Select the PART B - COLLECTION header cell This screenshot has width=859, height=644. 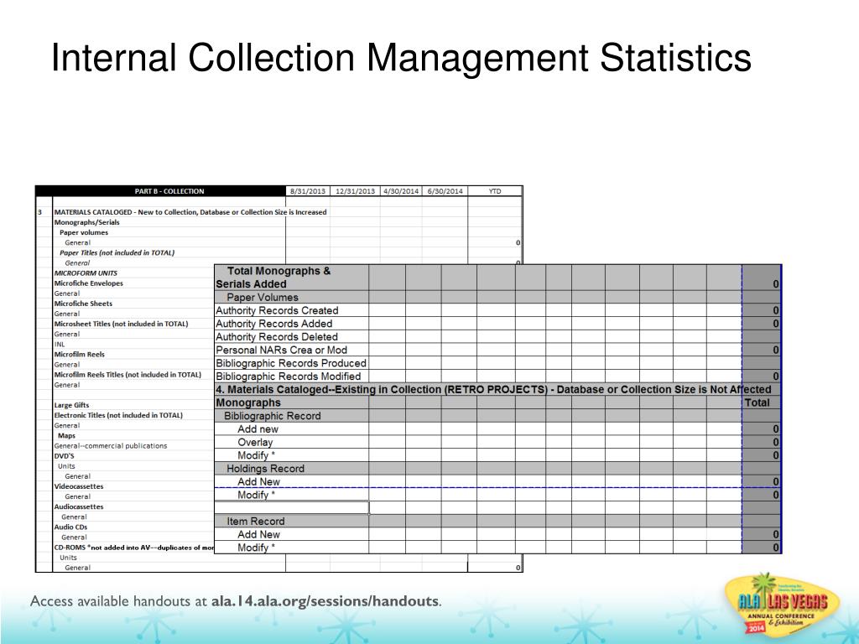[169, 191]
